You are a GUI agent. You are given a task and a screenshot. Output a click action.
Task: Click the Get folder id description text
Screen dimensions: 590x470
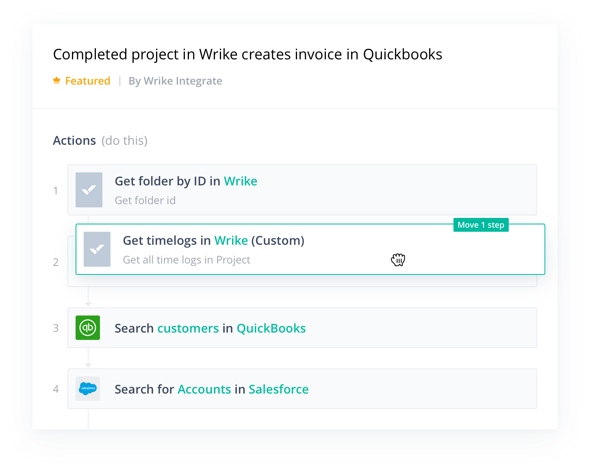coord(145,200)
